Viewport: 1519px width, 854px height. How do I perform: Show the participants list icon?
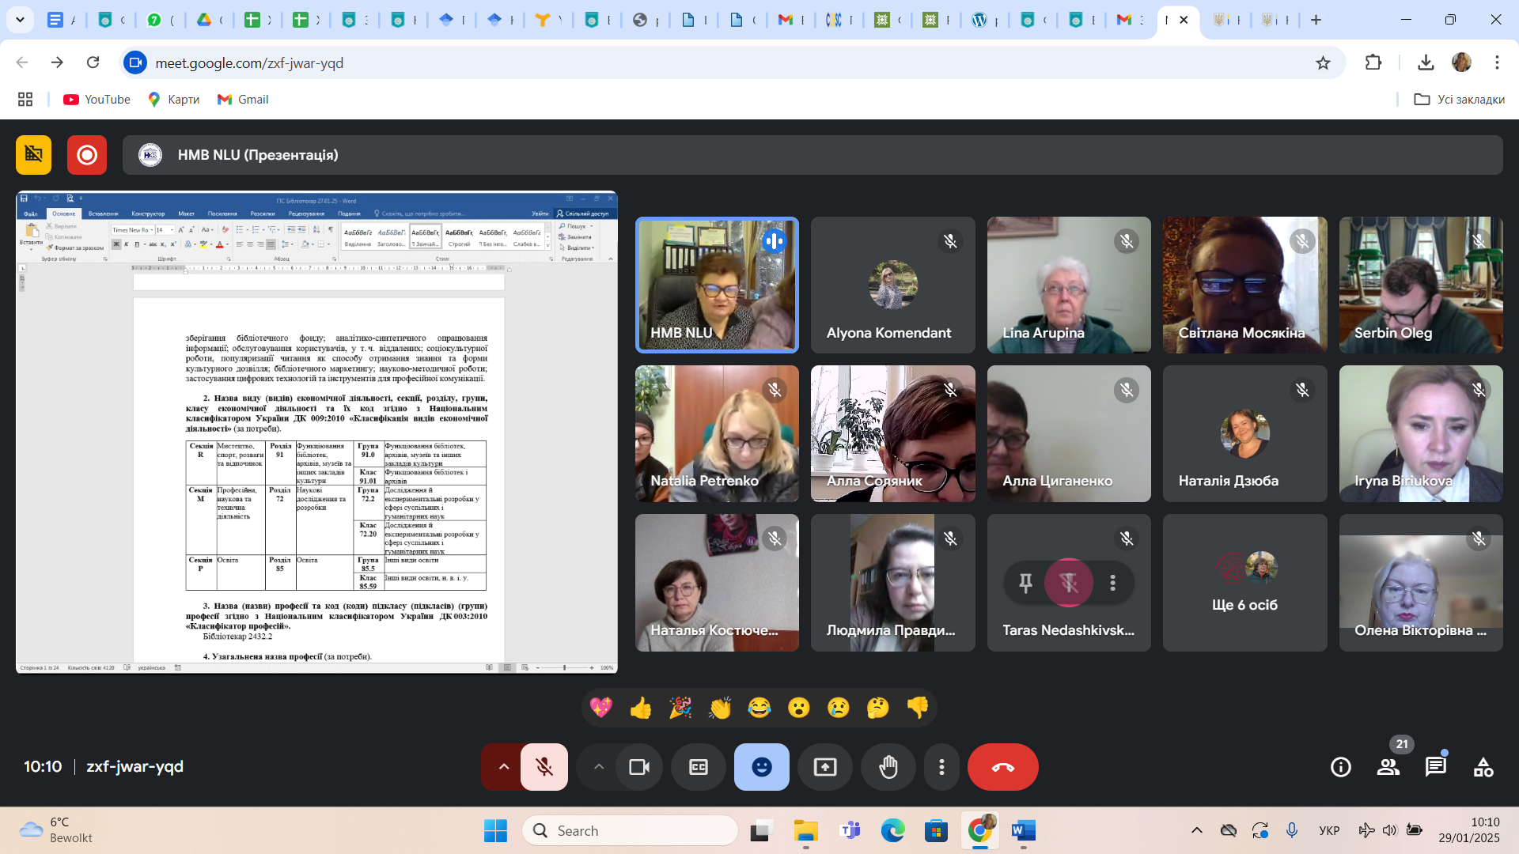click(1388, 767)
